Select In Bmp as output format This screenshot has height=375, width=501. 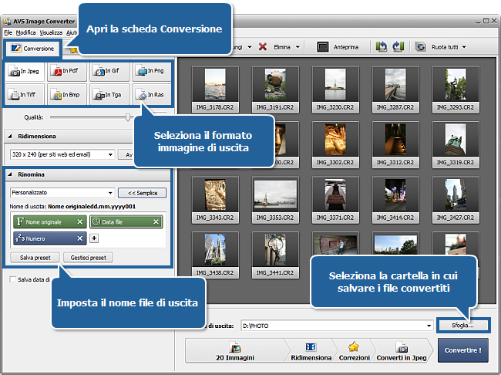click(x=67, y=95)
